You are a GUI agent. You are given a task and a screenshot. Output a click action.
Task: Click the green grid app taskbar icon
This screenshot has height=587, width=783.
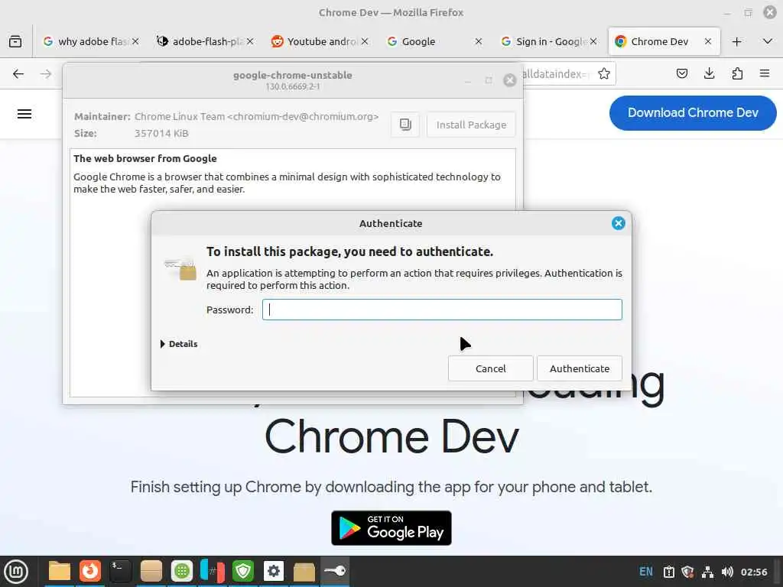(182, 571)
